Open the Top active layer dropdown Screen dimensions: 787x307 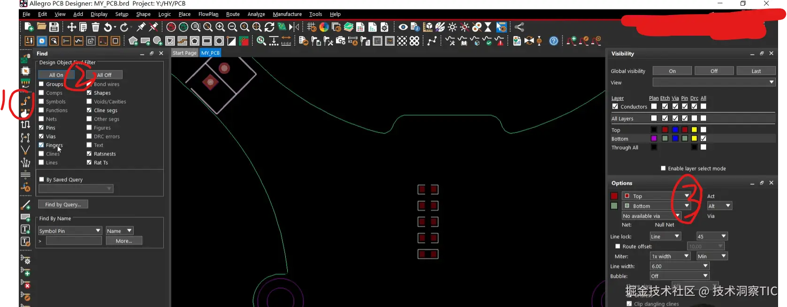(656, 196)
